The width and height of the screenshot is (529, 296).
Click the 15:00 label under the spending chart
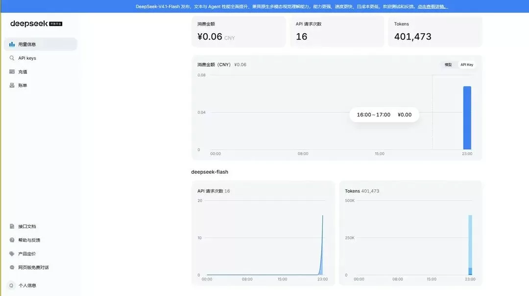(x=380, y=154)
